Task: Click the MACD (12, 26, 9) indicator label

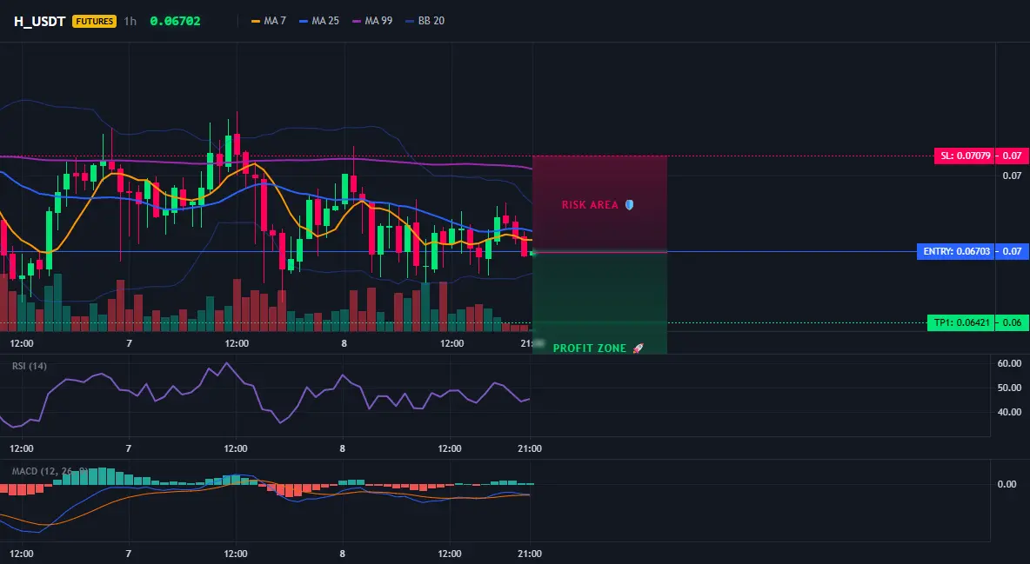Action: [50, 471]
